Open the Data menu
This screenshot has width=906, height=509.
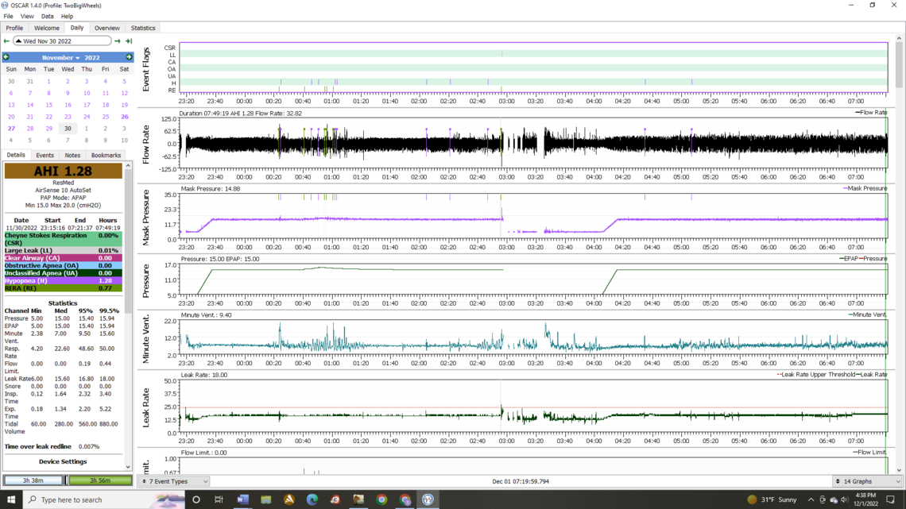click(48, 16)
